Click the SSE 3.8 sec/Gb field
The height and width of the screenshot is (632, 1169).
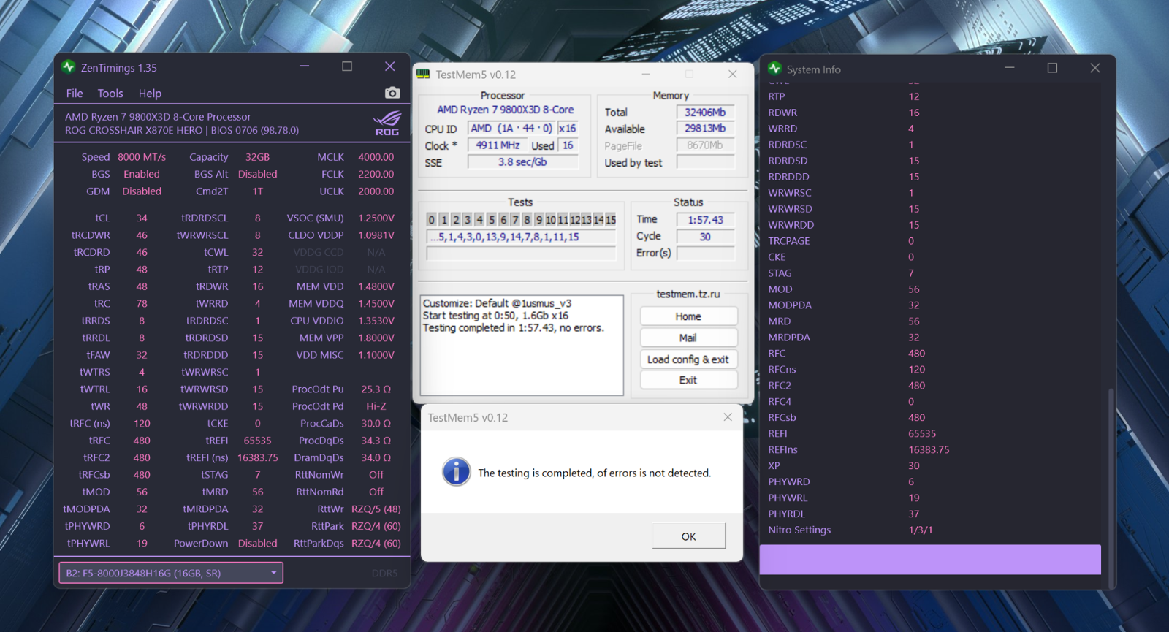point(522,162)
